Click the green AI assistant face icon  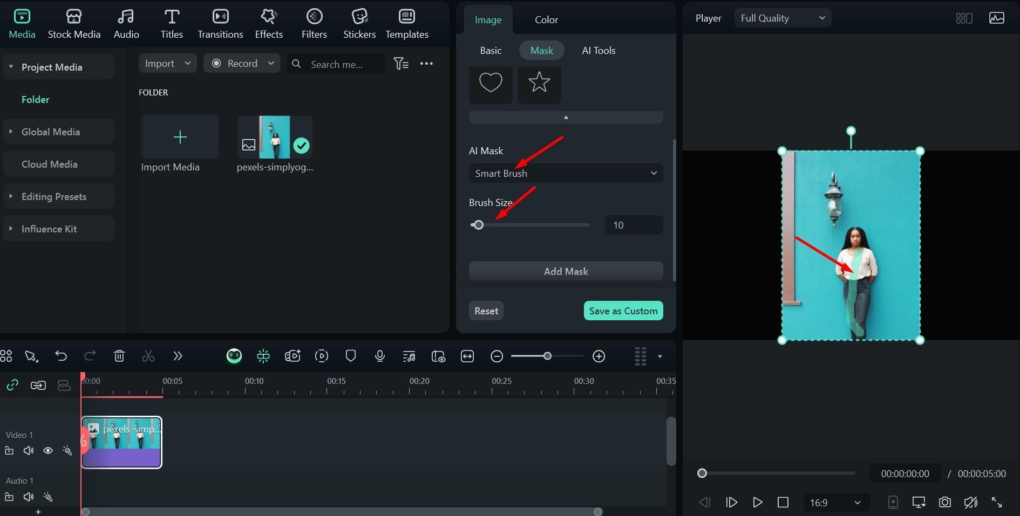click(x=234, y=356)
